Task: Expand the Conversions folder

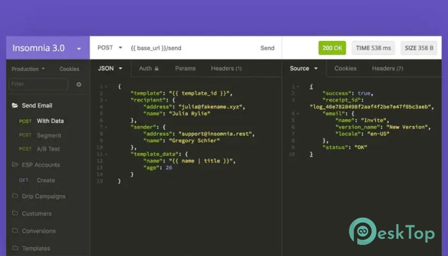Action: 39,231
